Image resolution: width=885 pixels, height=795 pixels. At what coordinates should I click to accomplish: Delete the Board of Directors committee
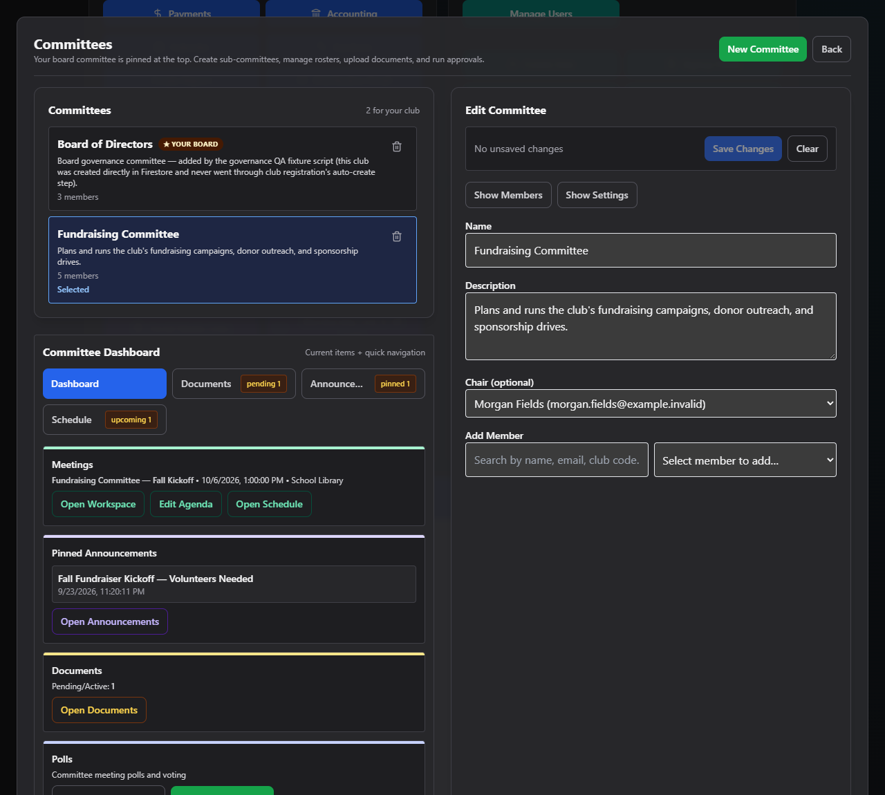(x=397, y=147)
